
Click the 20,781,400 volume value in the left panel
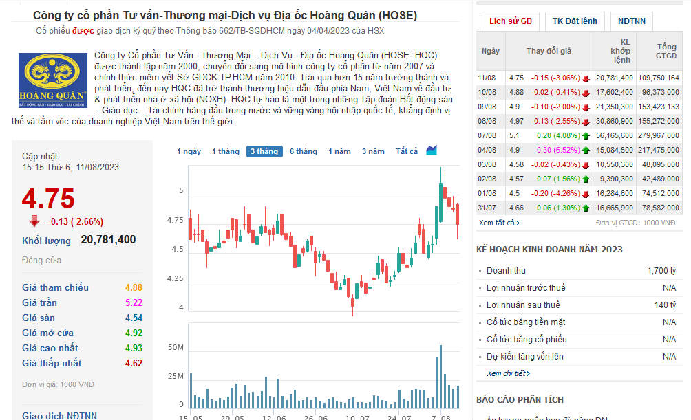pos(109,239)
